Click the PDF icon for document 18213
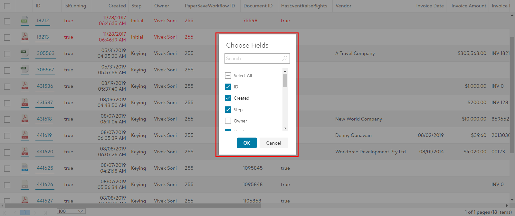Image resolution: width=515 pixels, height=216 pixels. (24, 37)
